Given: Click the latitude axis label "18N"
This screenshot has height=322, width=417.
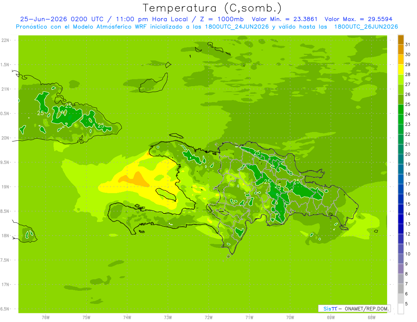Looking at the screenshot, I should [x=5, y=236].
